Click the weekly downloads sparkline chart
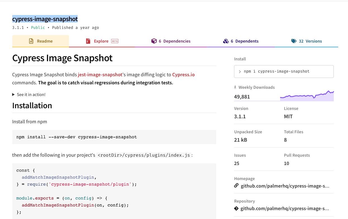This screenshot has width=348, height=219. (x=307, y=96)
